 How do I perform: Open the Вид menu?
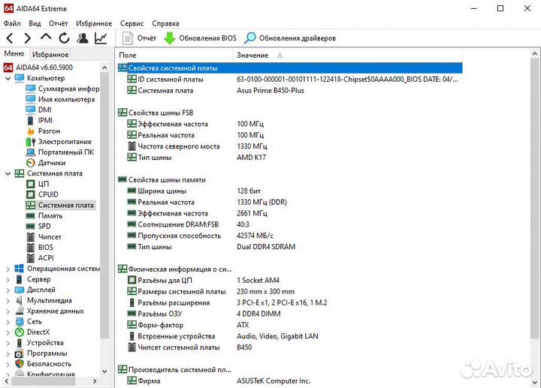(x=35, y=23)
